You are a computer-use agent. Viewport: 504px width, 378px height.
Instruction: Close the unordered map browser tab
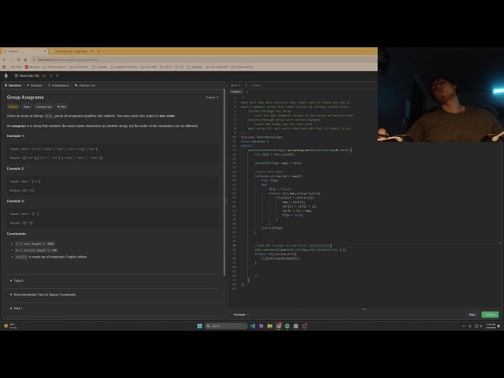91,51
